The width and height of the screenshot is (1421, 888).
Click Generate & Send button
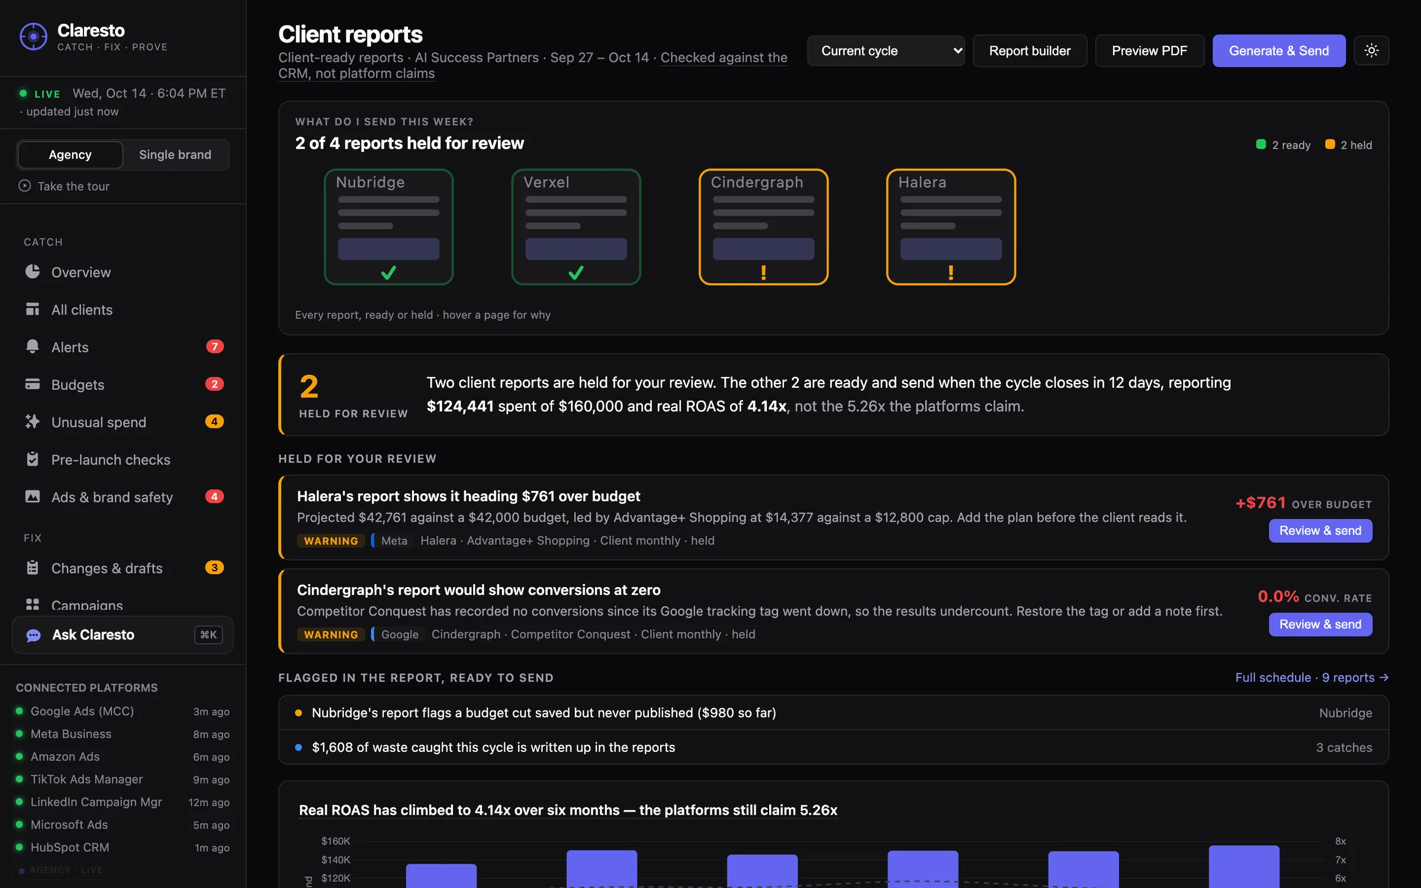coord(1279,51)
